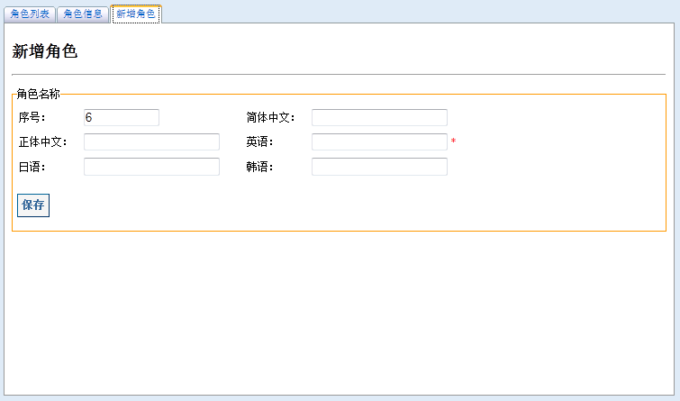Image resolution: width=680 pixels, height=401 pixels.
Task: Click the red required asterisk
Action: point(454,141)
